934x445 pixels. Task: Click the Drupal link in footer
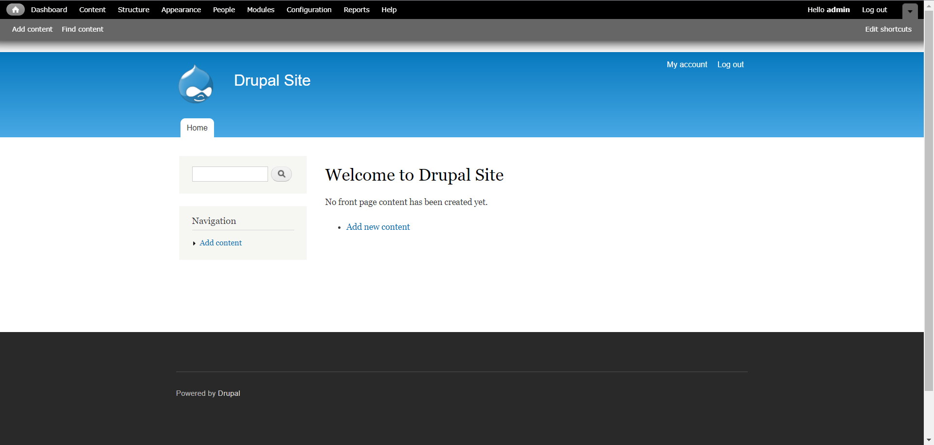pos(229,393)
